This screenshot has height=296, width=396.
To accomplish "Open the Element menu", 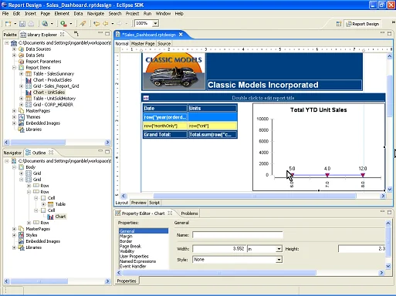I will [62, 14].
